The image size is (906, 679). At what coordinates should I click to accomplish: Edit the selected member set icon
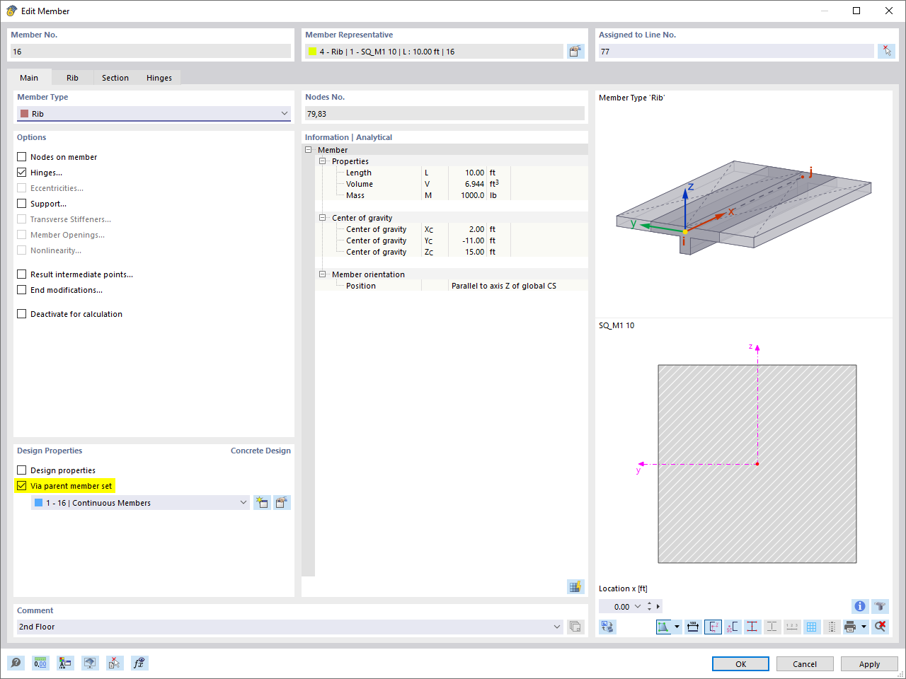click(x=282, y=503)
